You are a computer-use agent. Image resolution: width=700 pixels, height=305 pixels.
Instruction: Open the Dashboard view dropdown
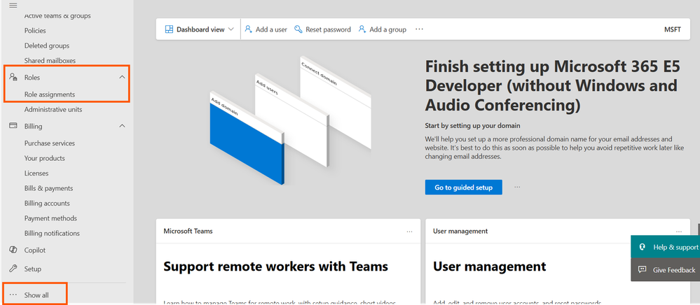coord(199,29)
